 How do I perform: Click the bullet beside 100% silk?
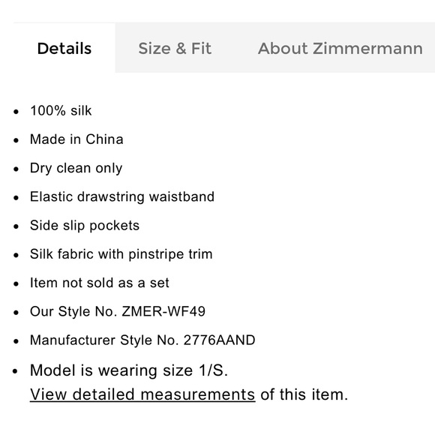point(16,112)
